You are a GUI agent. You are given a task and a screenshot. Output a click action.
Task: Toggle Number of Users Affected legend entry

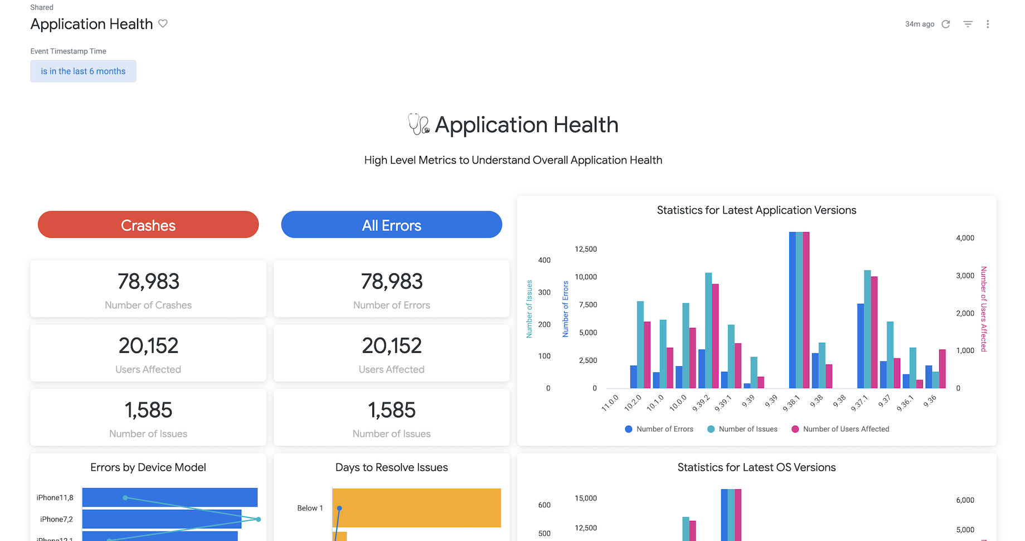[841, 429]
